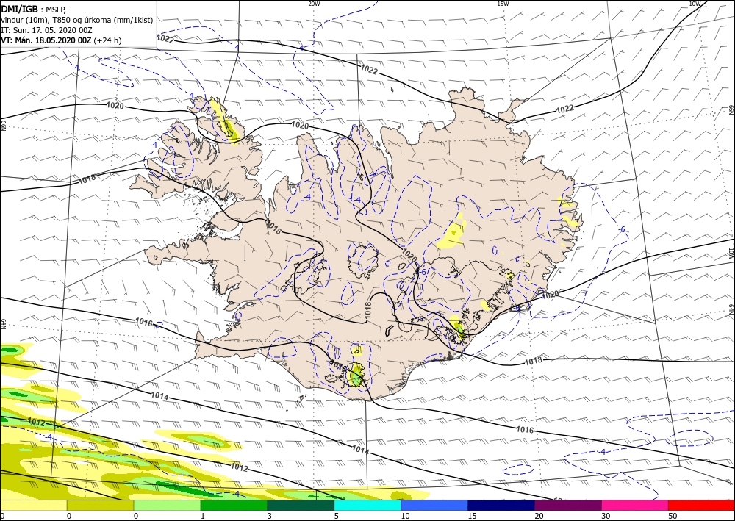Pick the bright blue legend swatch
The width and height of the screenshot is (735, 521).
[x=434, y=505]
